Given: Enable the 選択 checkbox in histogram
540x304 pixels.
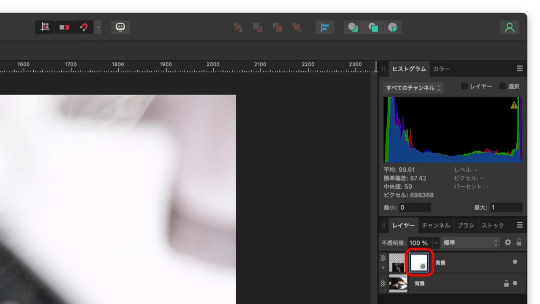Looking at the screenshot, I should pos(503,87).
